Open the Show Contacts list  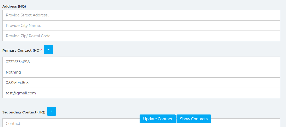click(x=194, y=119)
